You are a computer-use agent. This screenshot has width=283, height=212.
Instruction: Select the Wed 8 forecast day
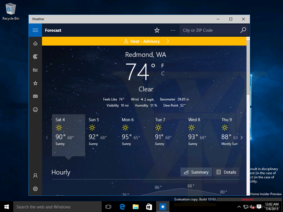coord(201,135)
